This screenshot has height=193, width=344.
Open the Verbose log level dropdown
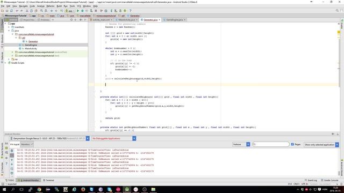point(248,144)
